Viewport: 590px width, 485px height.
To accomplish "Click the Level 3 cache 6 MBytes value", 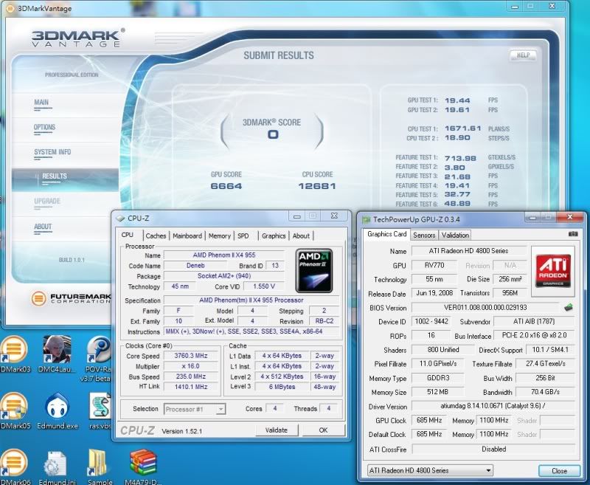I will tap(282, 387).
